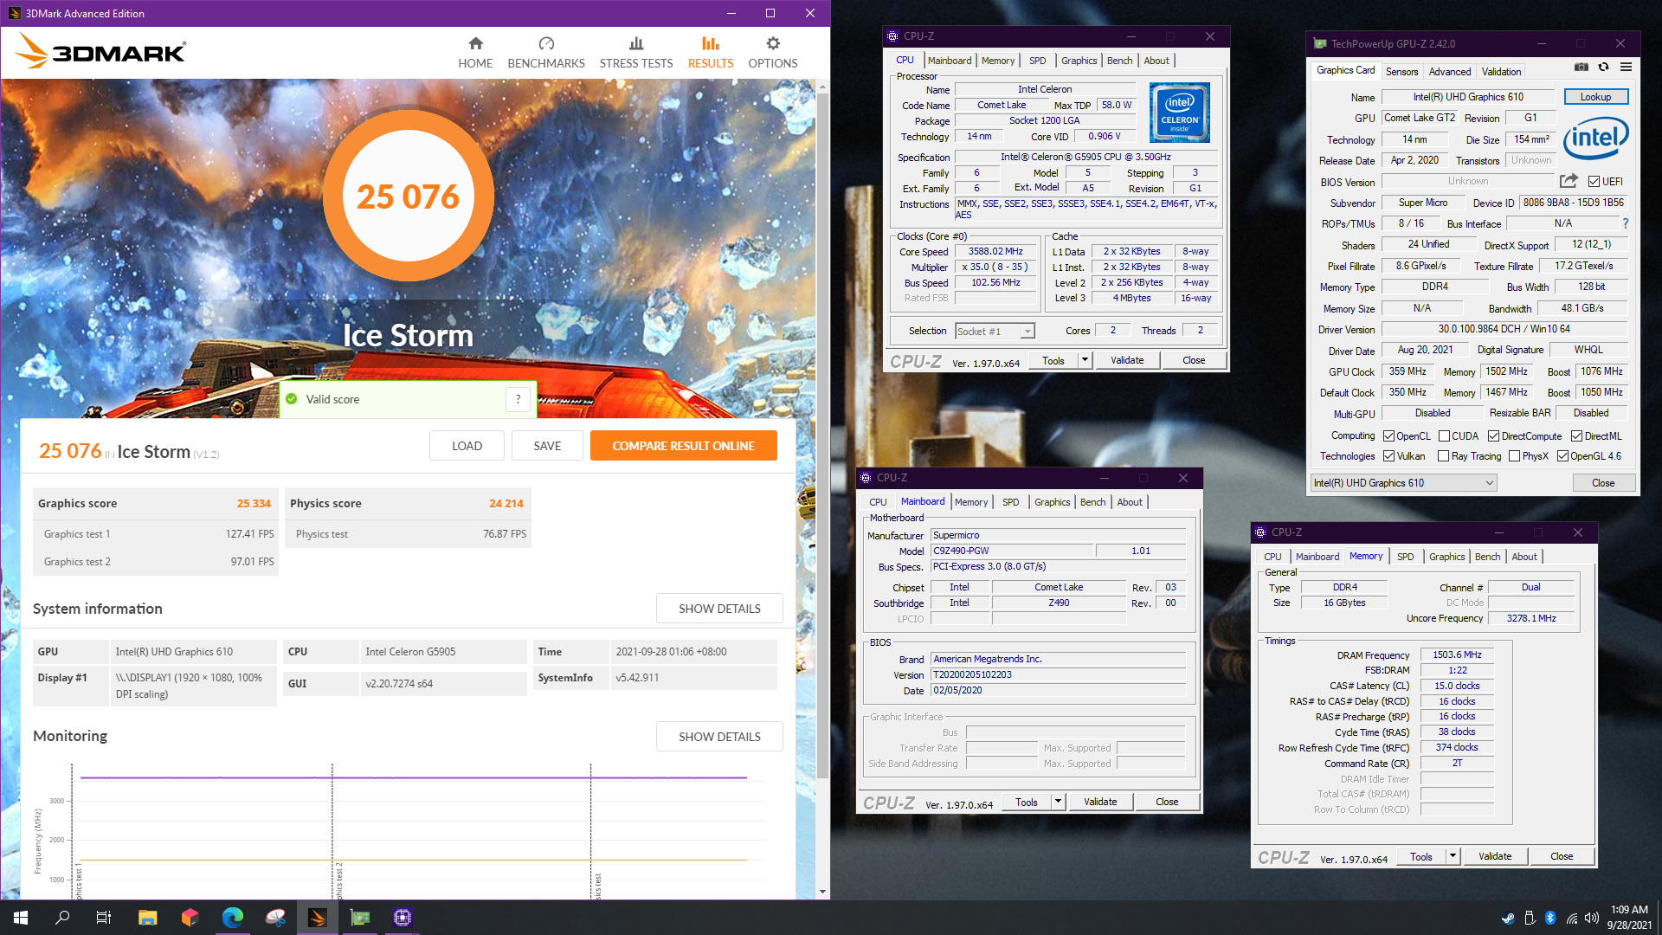This screenshot has height=935, width=1662.
Task: Click the BIOS export share icon in GPU-Z
Action: 1569,181
